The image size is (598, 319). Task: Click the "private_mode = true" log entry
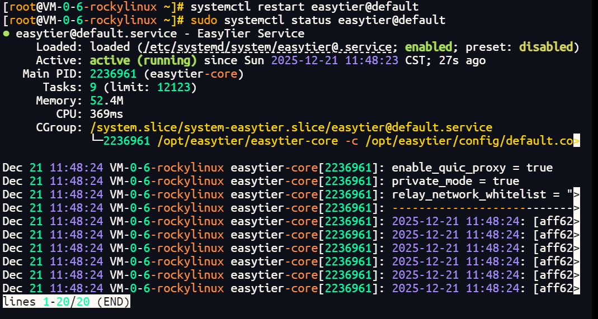[x=455, y=181]
